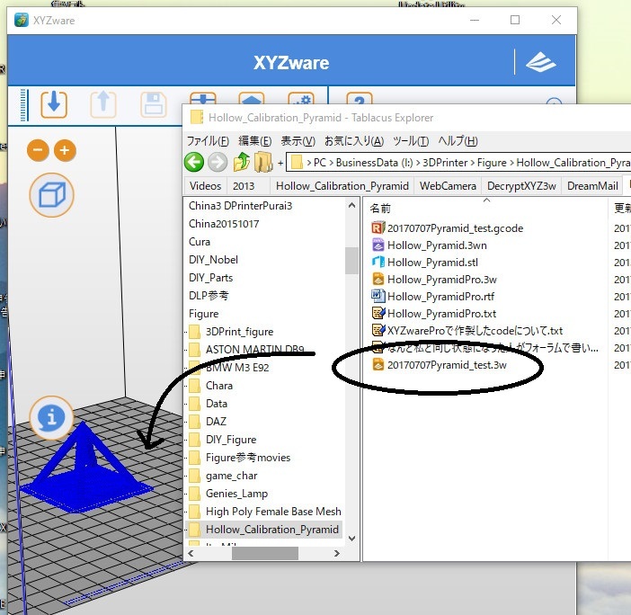Click the zoom out minus button in XYZware

pyautogui.click(x=38, y=150)
